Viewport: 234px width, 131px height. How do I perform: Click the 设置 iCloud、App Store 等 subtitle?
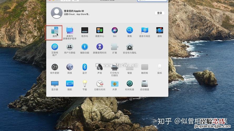pos(77,14)
